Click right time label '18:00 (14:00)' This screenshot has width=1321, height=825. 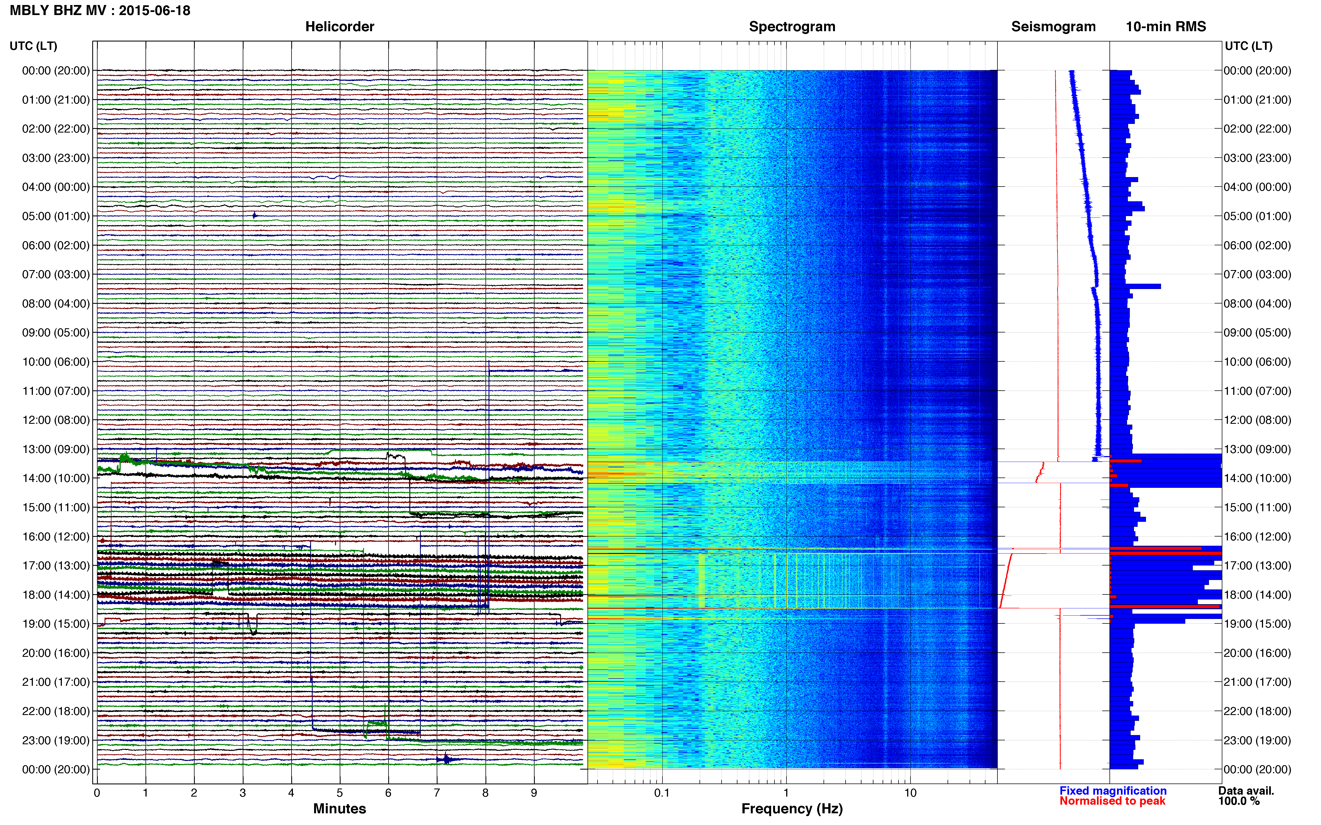pyautogui.click(x=1257, y=595)
